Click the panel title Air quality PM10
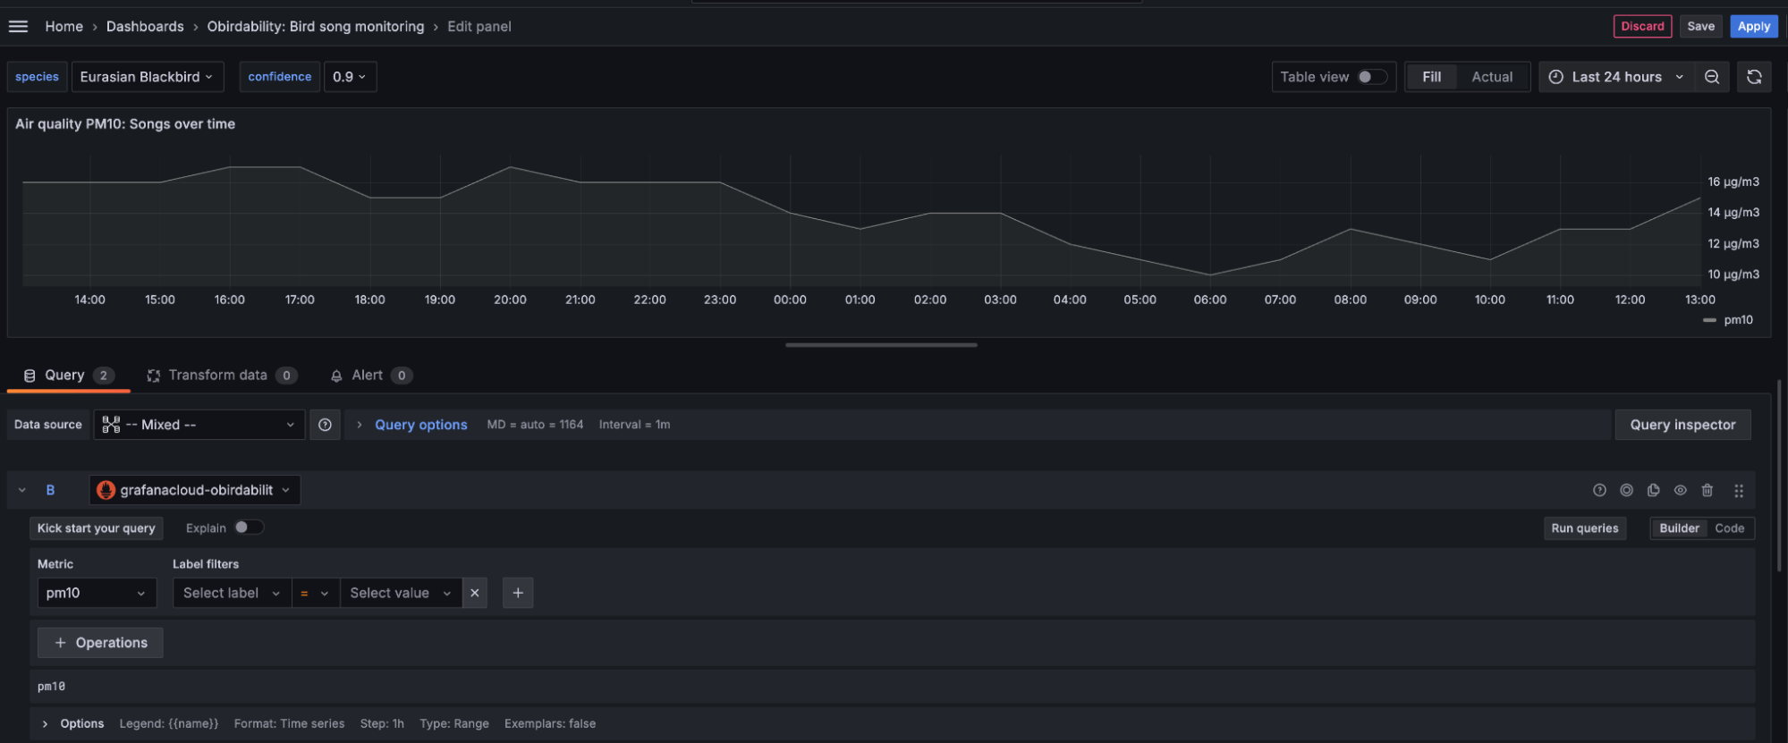 125,124
